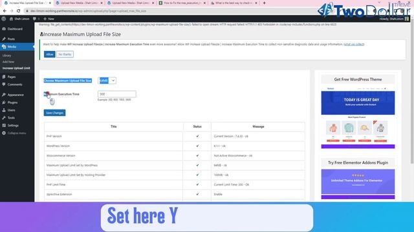
Task: Open the maximum upload file size dropdown
Action: (x=107, y=81)
